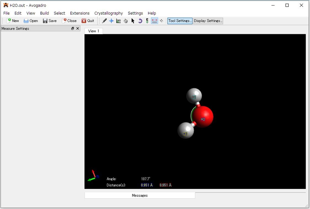This screenshot has width=310, height=209.
Task: Open the Crystallography menu
Action: [108, 13]
